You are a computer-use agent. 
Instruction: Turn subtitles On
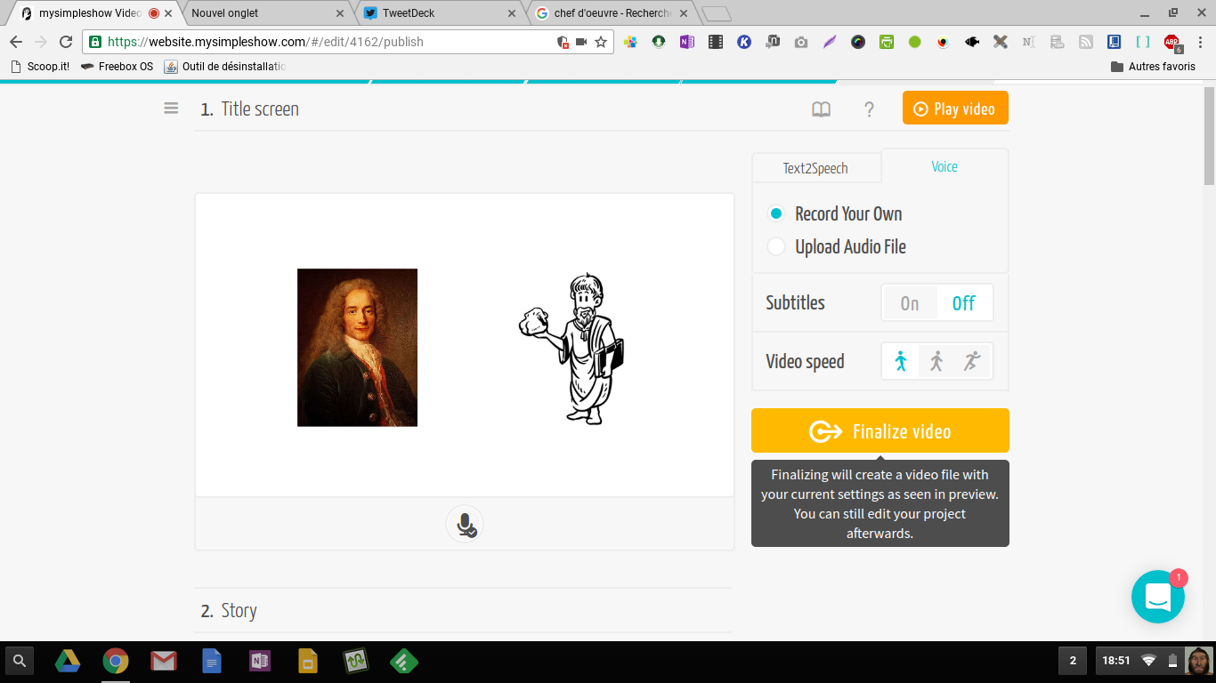pos(909,303)
